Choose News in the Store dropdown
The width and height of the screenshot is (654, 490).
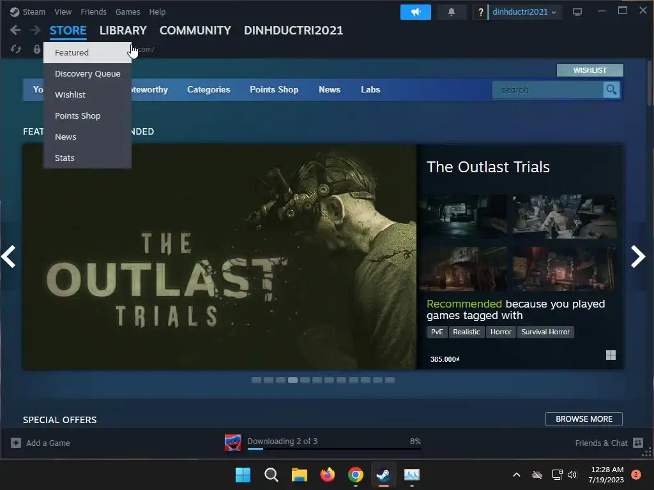tap(87, 137)
